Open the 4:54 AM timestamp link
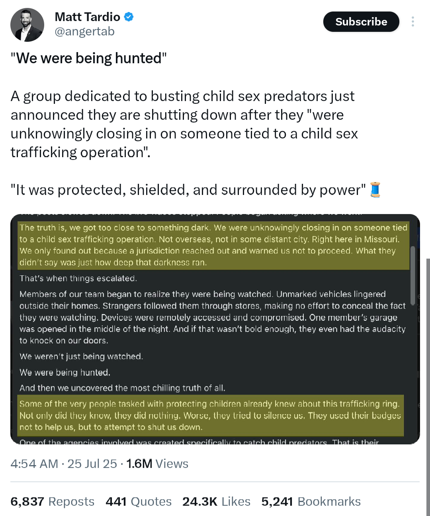Image resolution: width=430 pixels, height=516 pixels. 34,464
